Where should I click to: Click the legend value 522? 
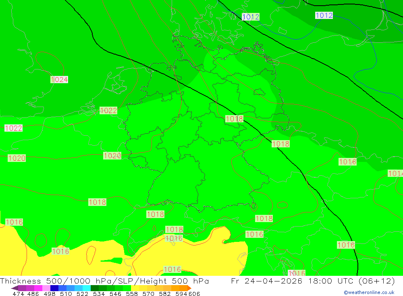pyautogui.click(x=83, y=294)
